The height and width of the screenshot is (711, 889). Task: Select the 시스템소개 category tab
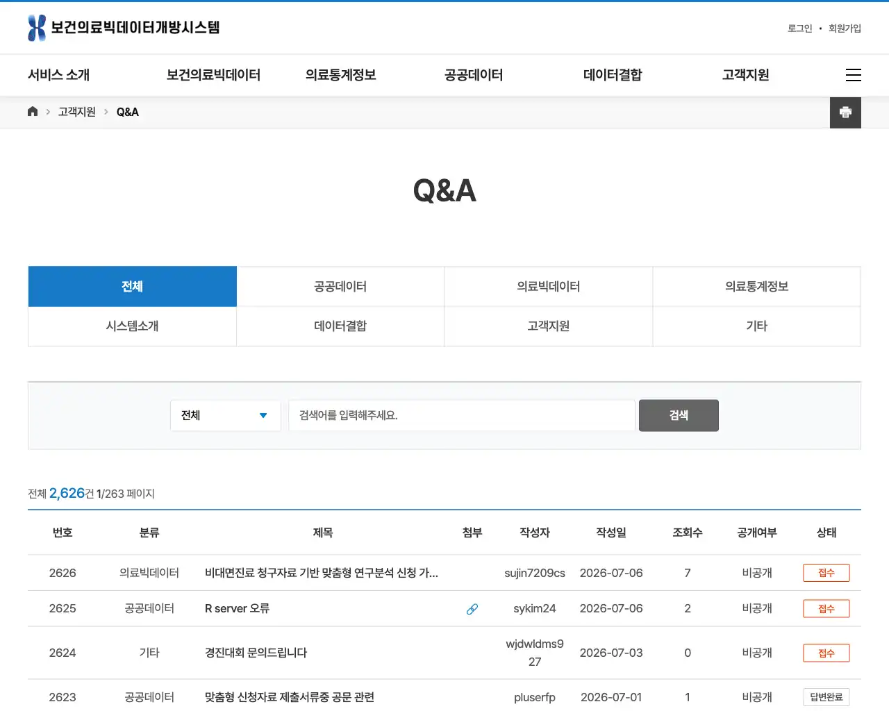[133, 326]
